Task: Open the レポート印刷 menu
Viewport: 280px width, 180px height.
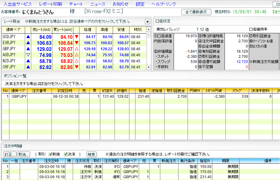Action: 51,4
